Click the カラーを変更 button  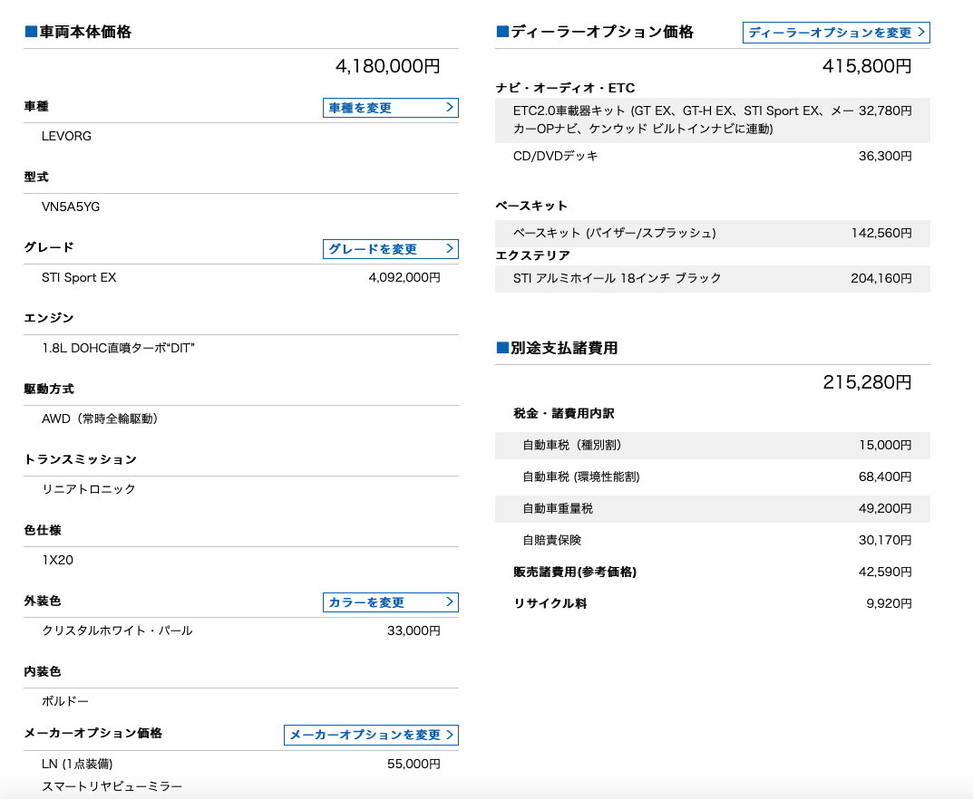click(x=390, y=602)
